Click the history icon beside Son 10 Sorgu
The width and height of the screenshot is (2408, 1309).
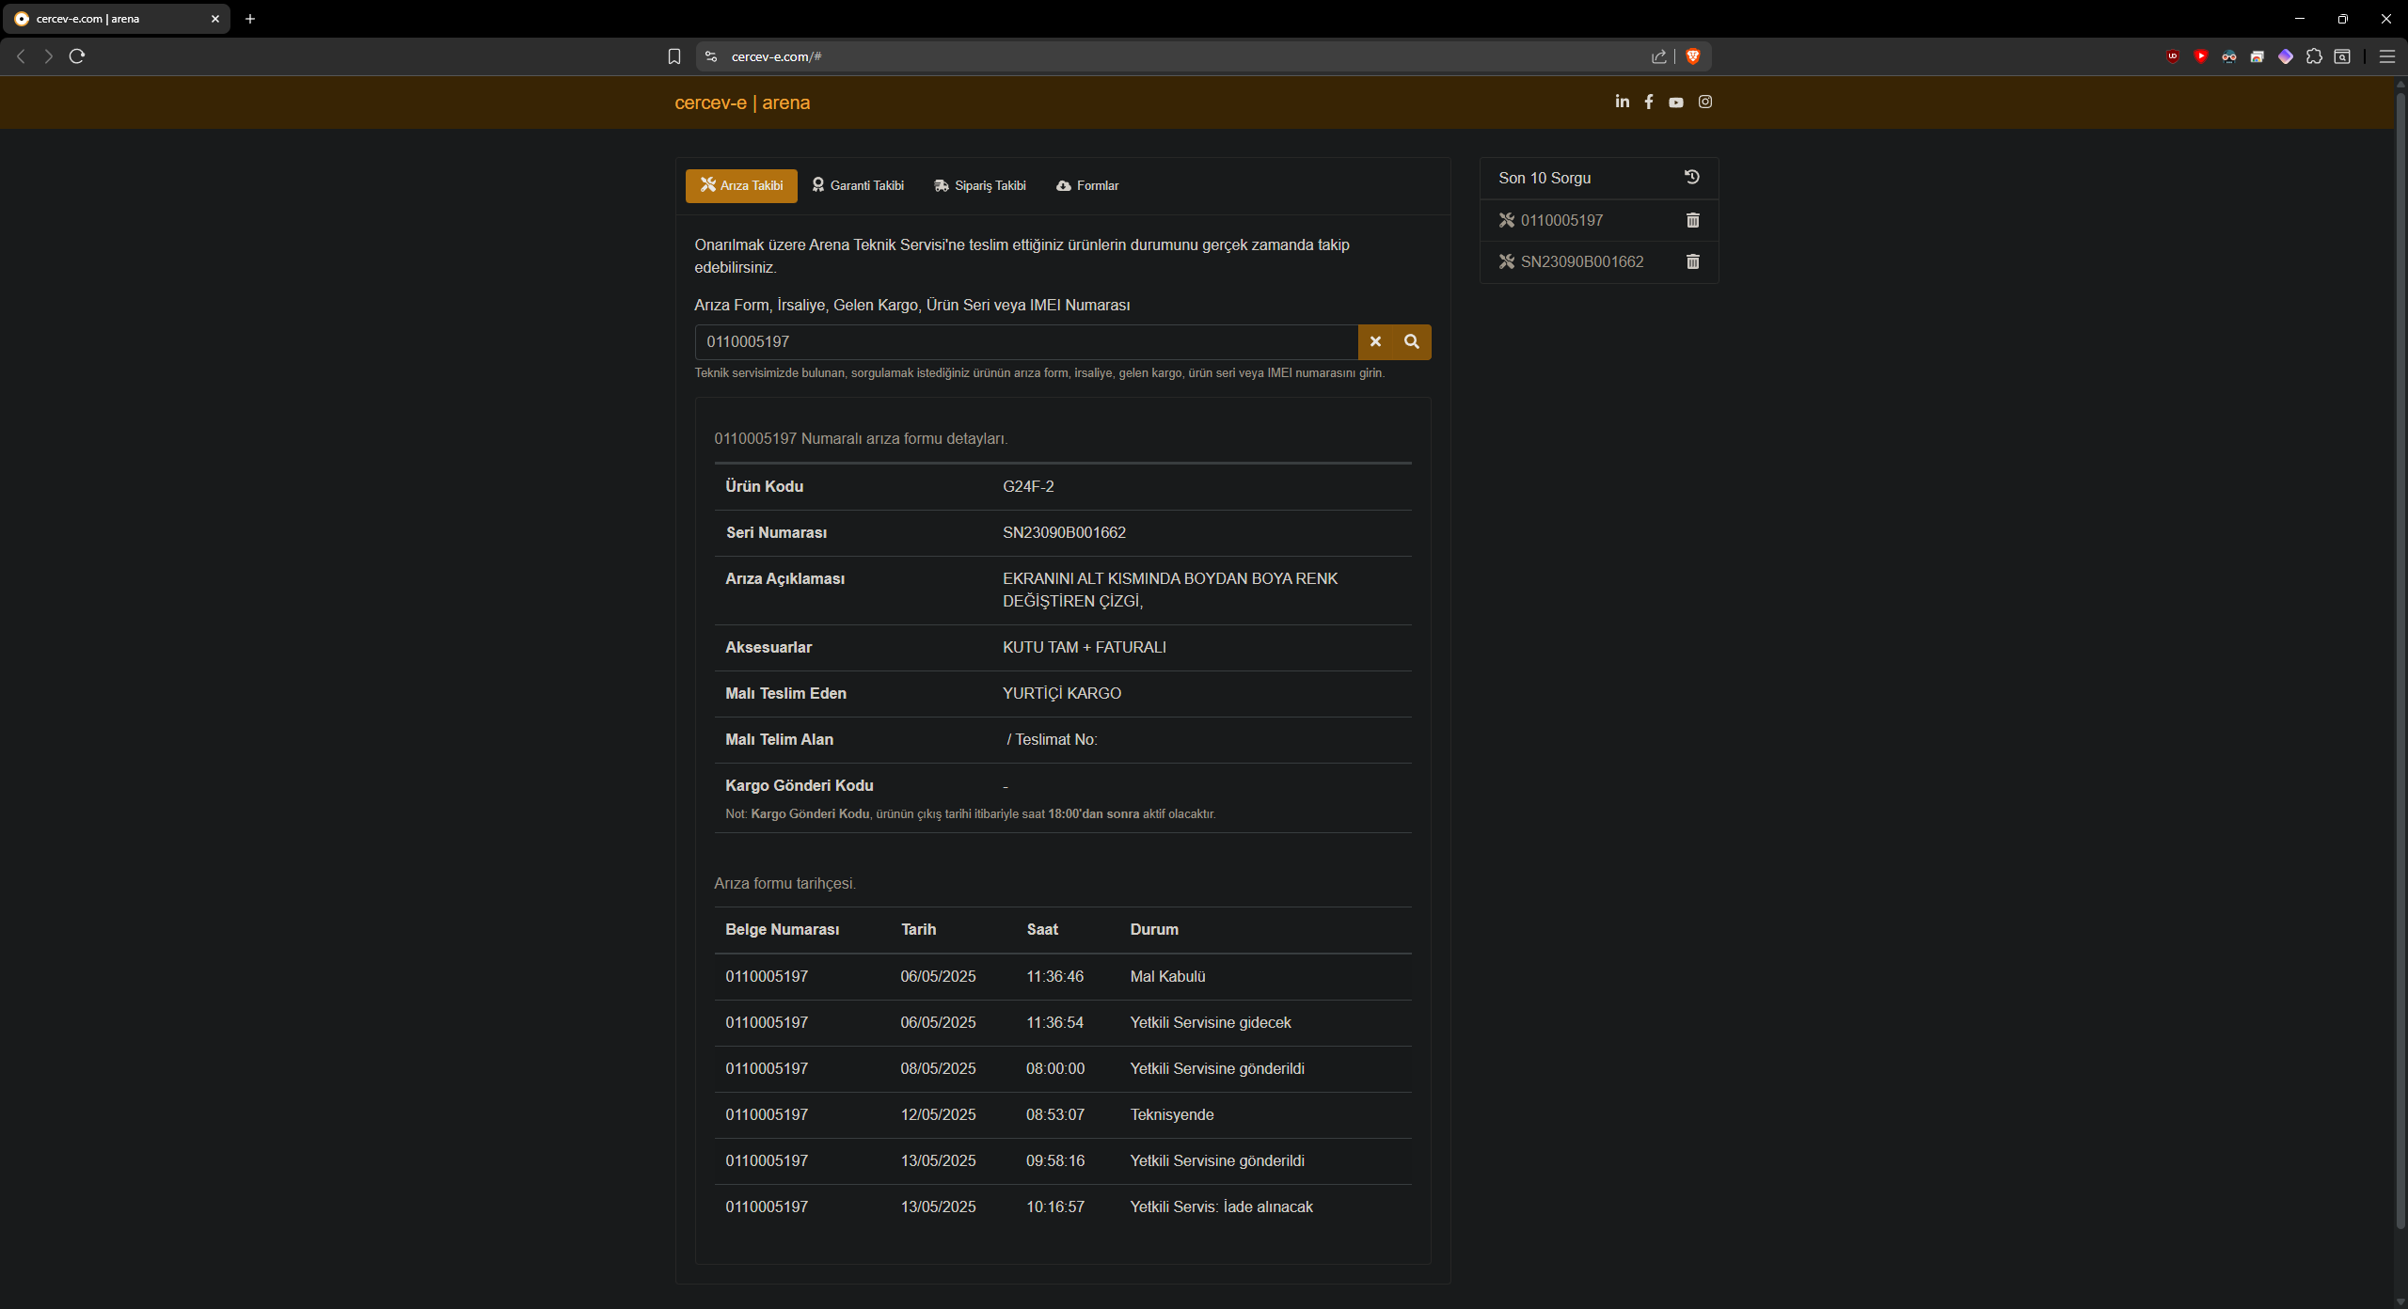click(x=1691, y=177)
